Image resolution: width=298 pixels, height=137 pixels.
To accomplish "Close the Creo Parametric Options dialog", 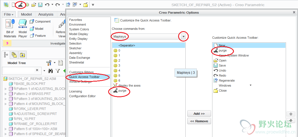I will click(294, 12).
